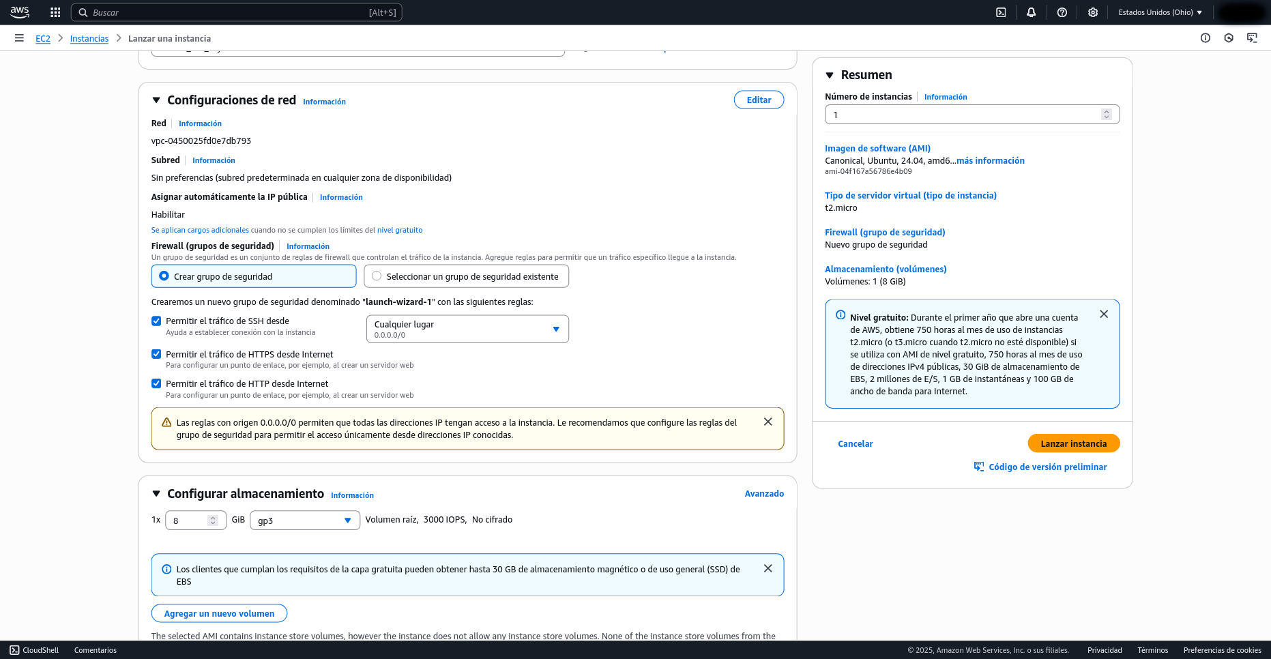
Task: Open Información next to Configurar almacenamiento
Action: 352,495
